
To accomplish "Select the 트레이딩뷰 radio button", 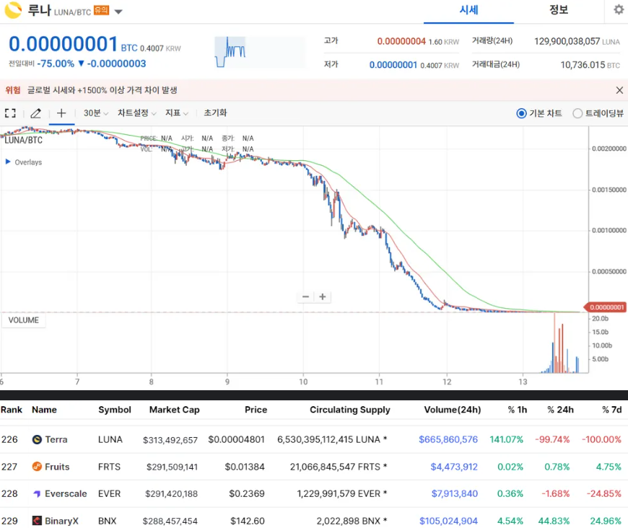I will (x=577, y=114).
